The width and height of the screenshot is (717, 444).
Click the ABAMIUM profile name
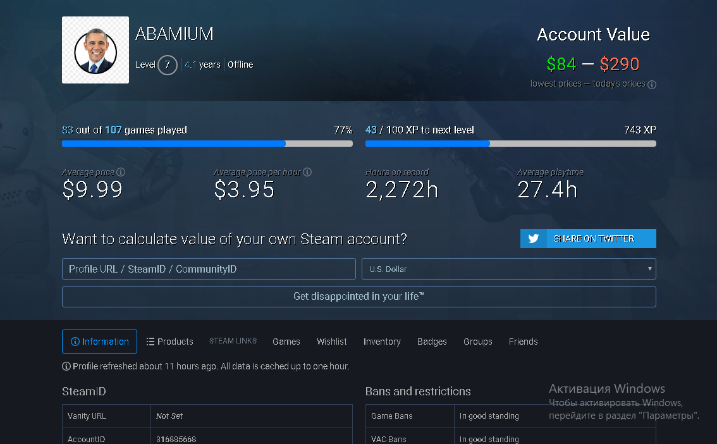pyautogui.click(x=175, y=34)
